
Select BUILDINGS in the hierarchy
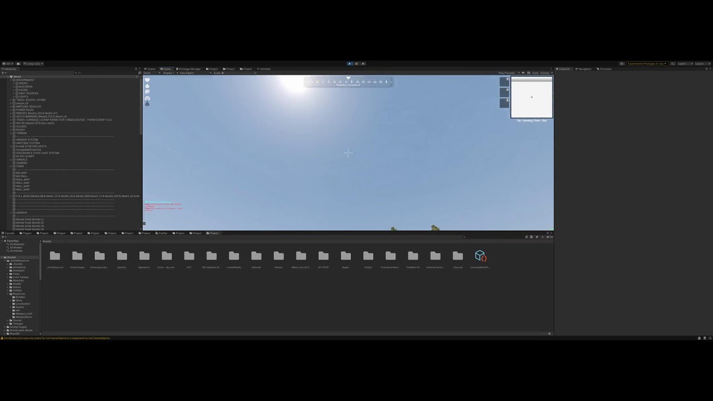pyautogui.click(x=25, y=87)
